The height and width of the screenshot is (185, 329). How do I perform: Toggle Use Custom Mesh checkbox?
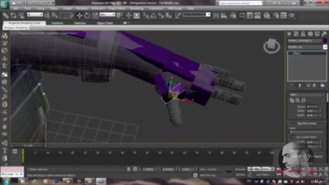point(293,137)
